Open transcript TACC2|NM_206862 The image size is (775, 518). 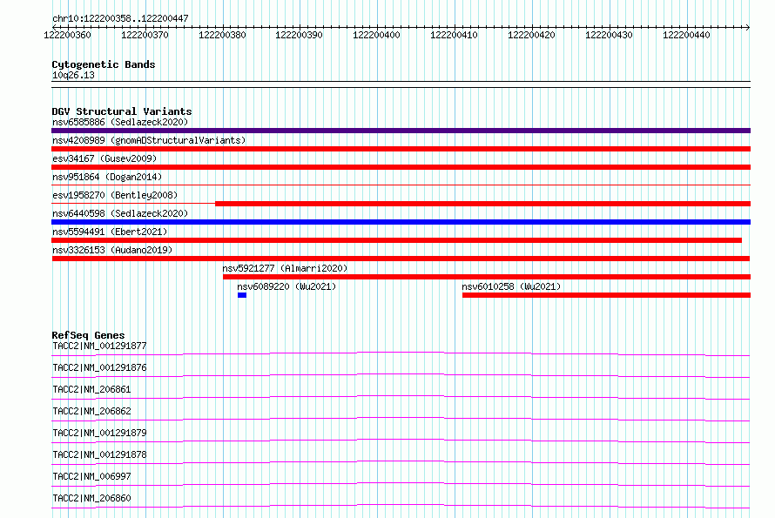tap(91, 411)
